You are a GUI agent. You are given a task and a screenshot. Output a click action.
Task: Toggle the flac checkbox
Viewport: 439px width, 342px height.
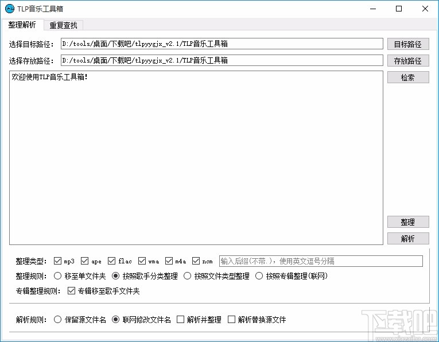pyautogui.click(x=111, y=261)
